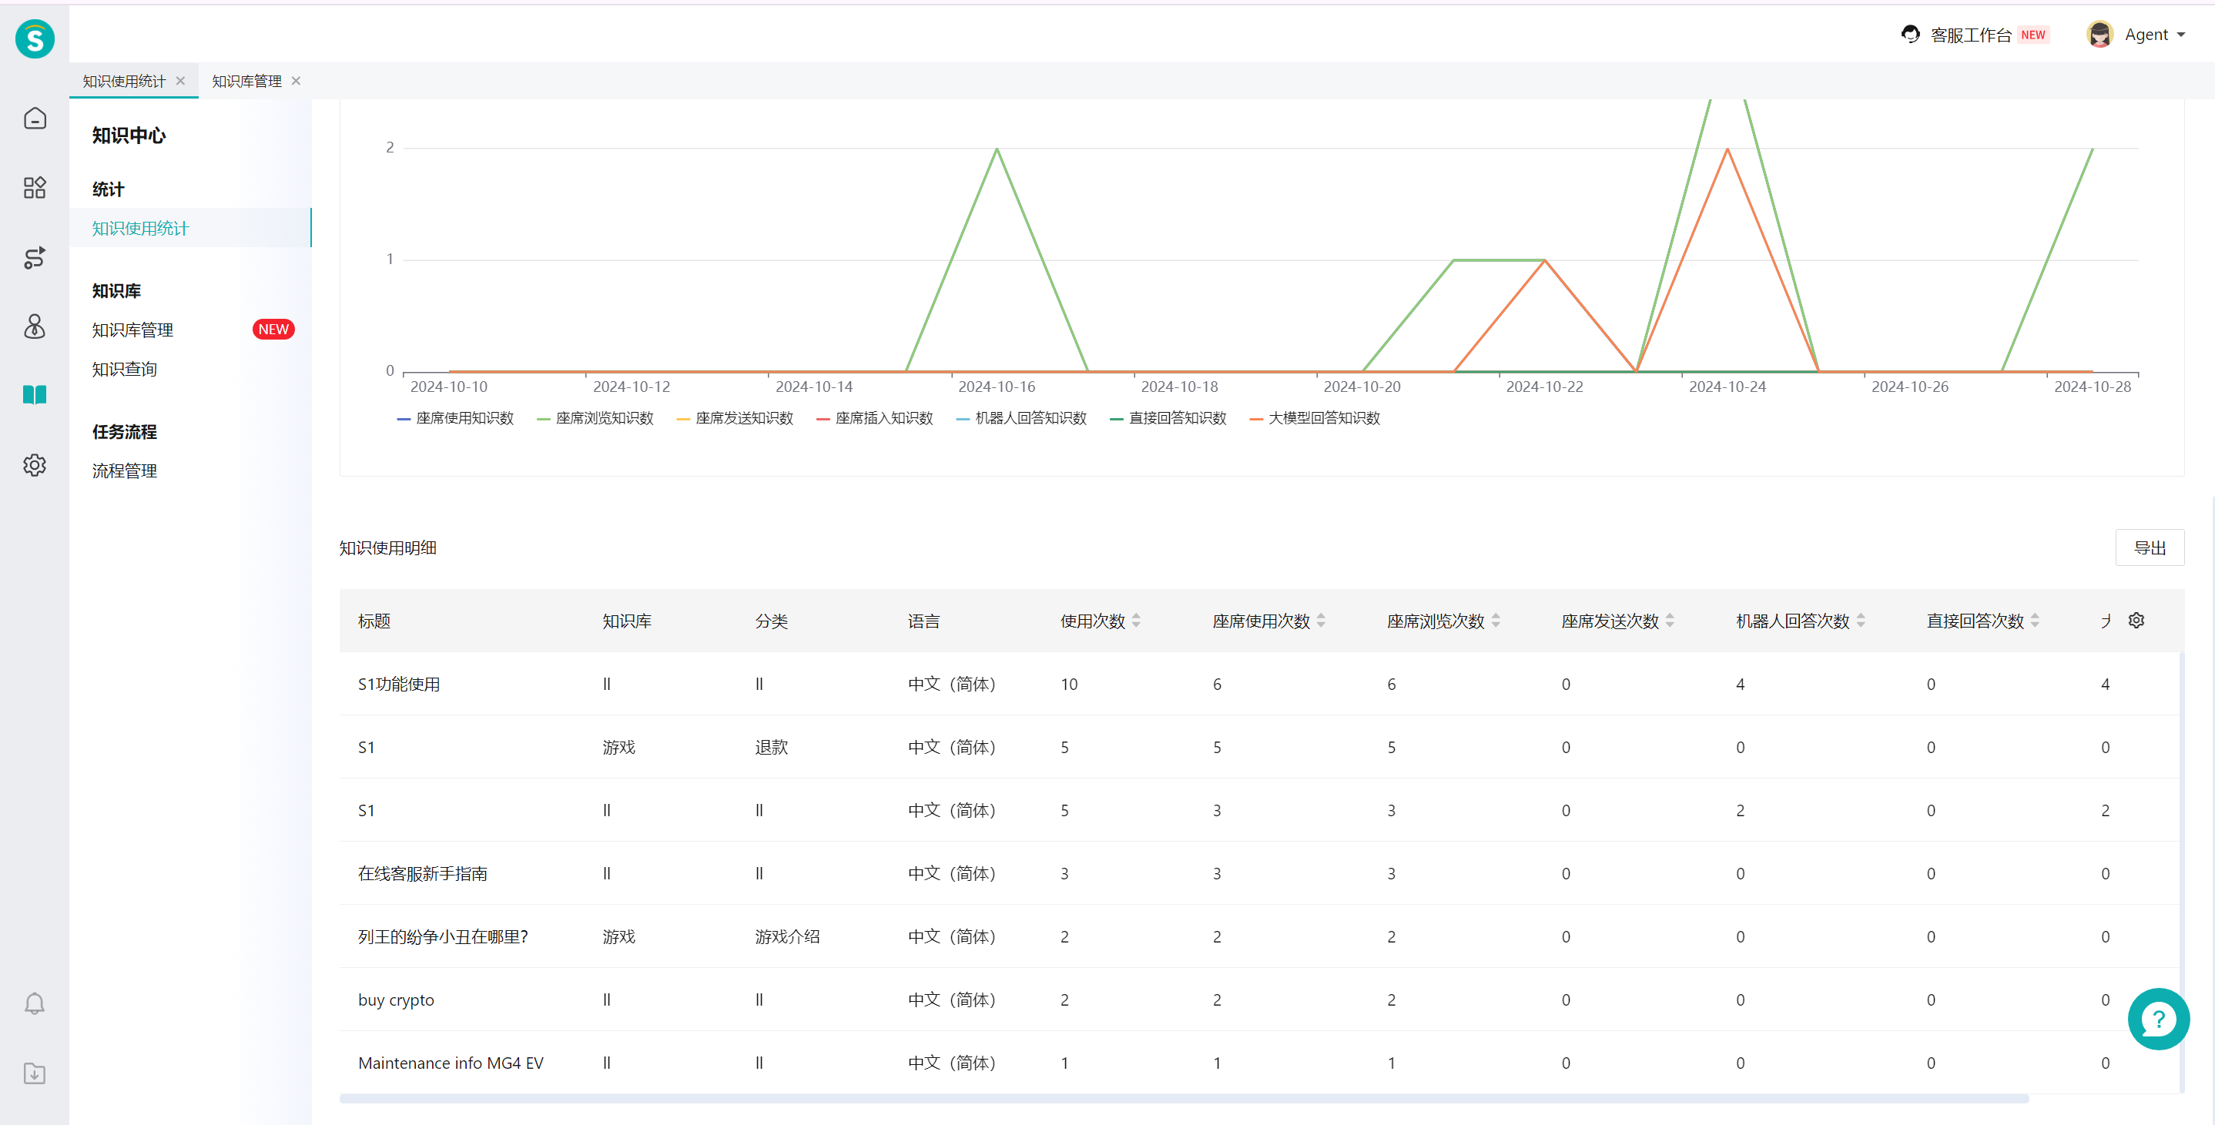This screenshot has width=2215, height=1125.
Task: Select 知识使用统计 in side menu
Action: 191,228
